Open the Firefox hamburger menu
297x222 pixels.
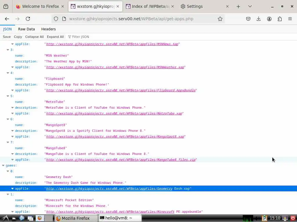pos(290,19)
